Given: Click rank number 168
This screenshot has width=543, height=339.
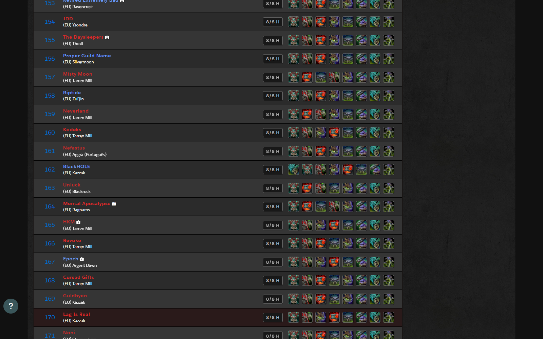Looking at the screenshot, I should (x=50, y=280).
